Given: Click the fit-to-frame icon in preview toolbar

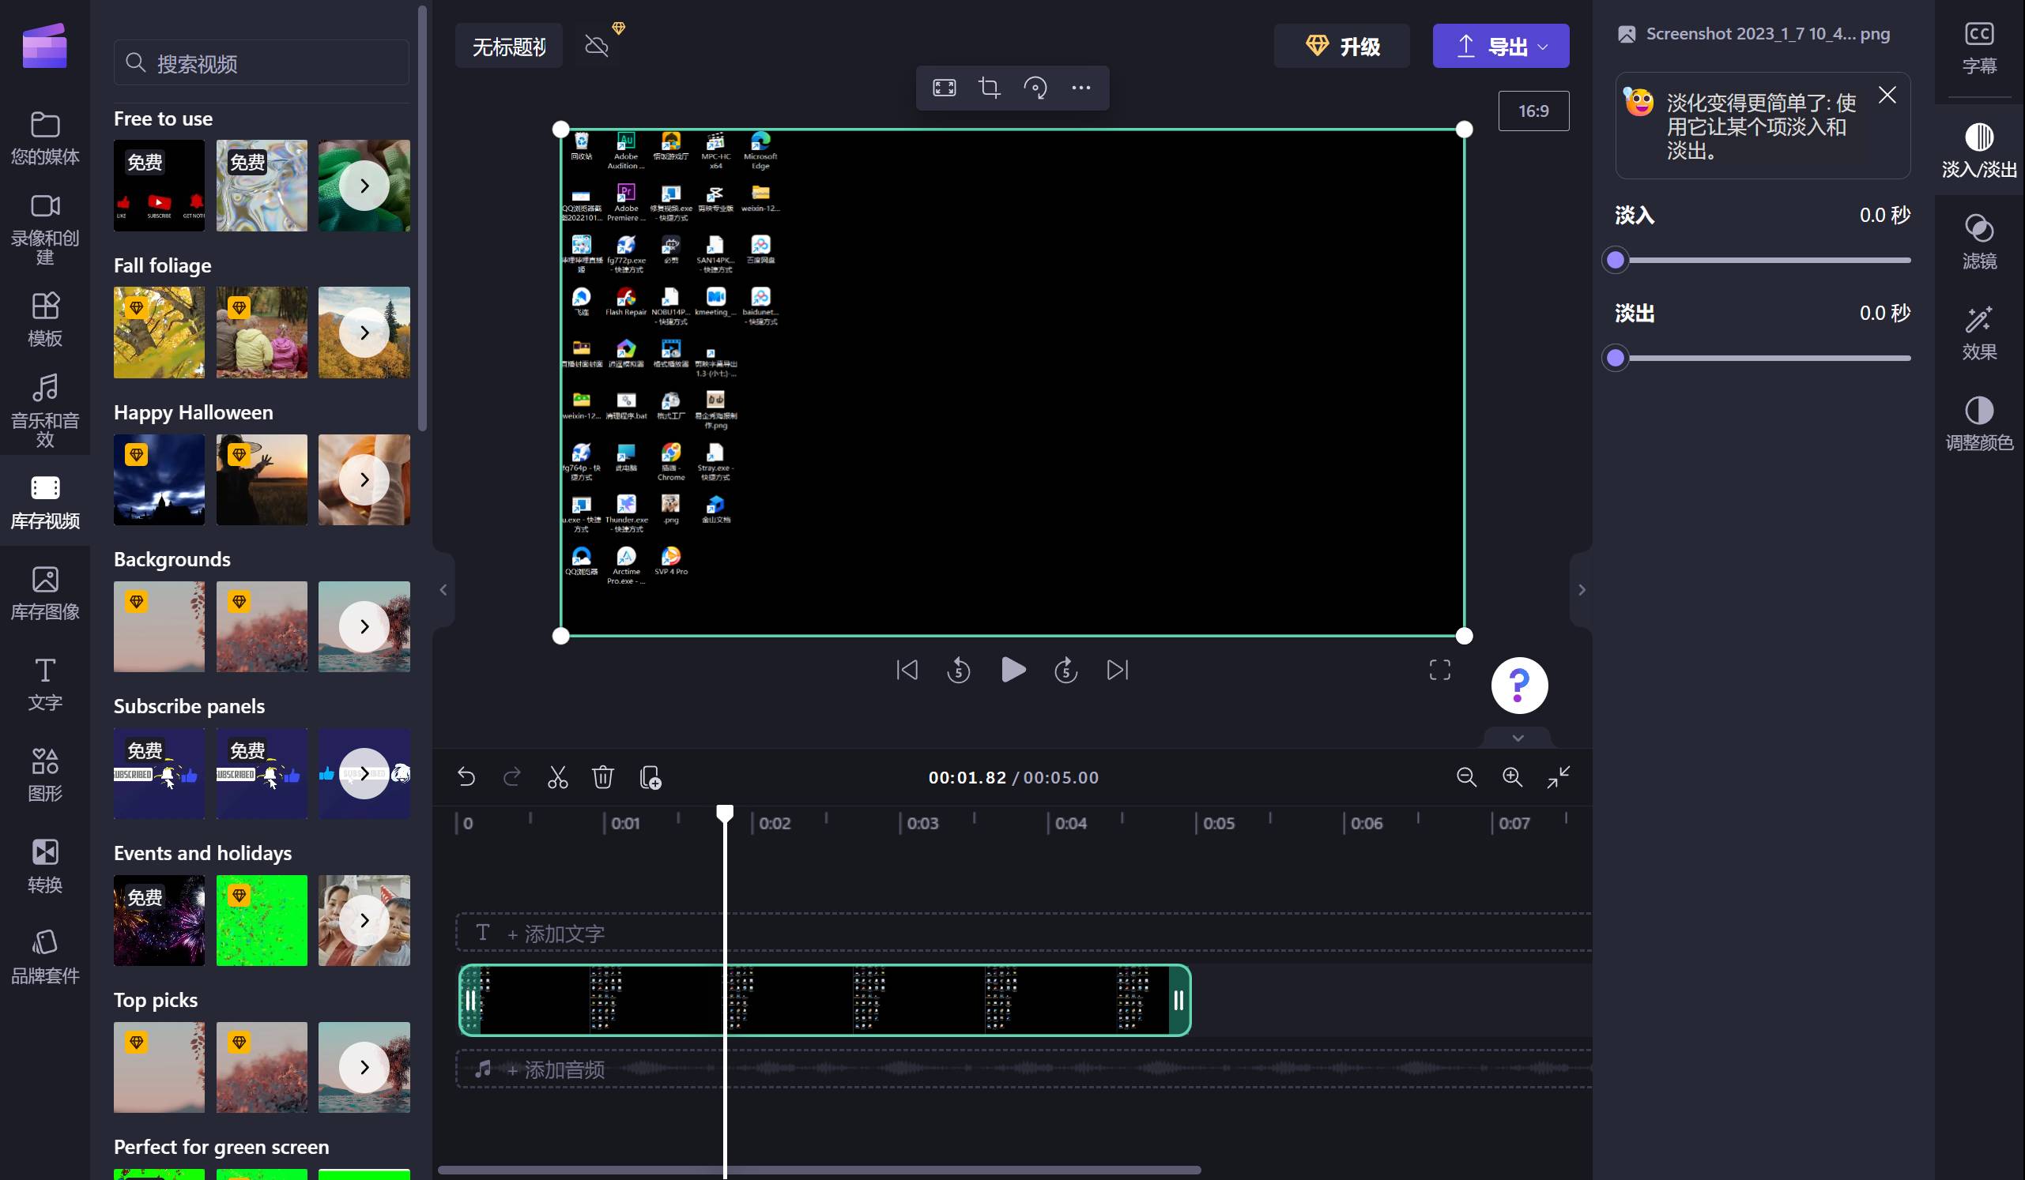Looking at the screenshot, I should tap(945, 88).
